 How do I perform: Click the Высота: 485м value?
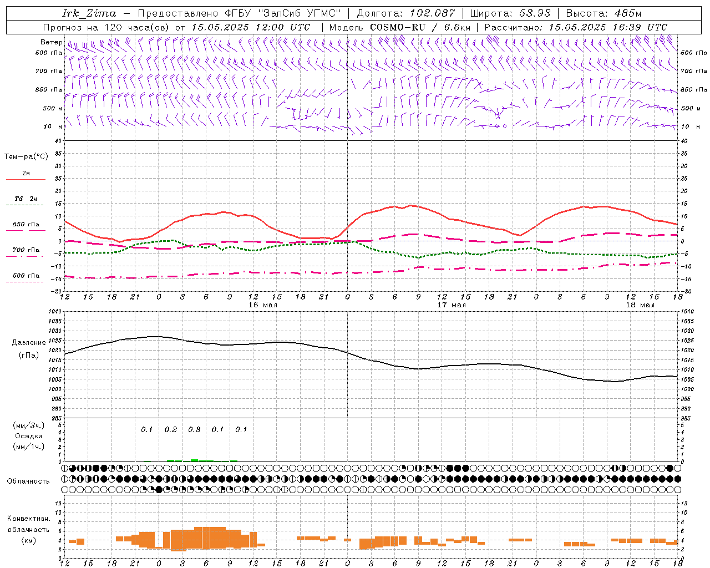(603, 13)
